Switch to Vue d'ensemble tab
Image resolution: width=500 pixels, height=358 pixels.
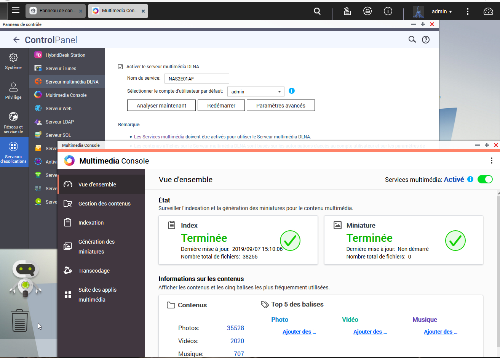101,184
